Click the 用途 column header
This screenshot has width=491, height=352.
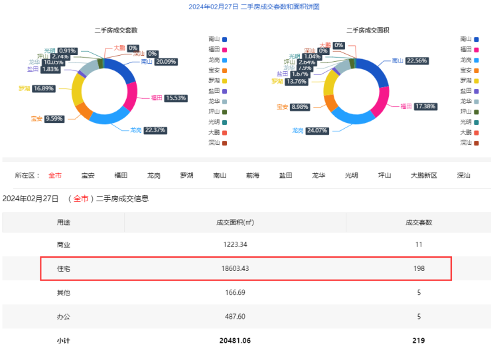[x=64, y=222]
